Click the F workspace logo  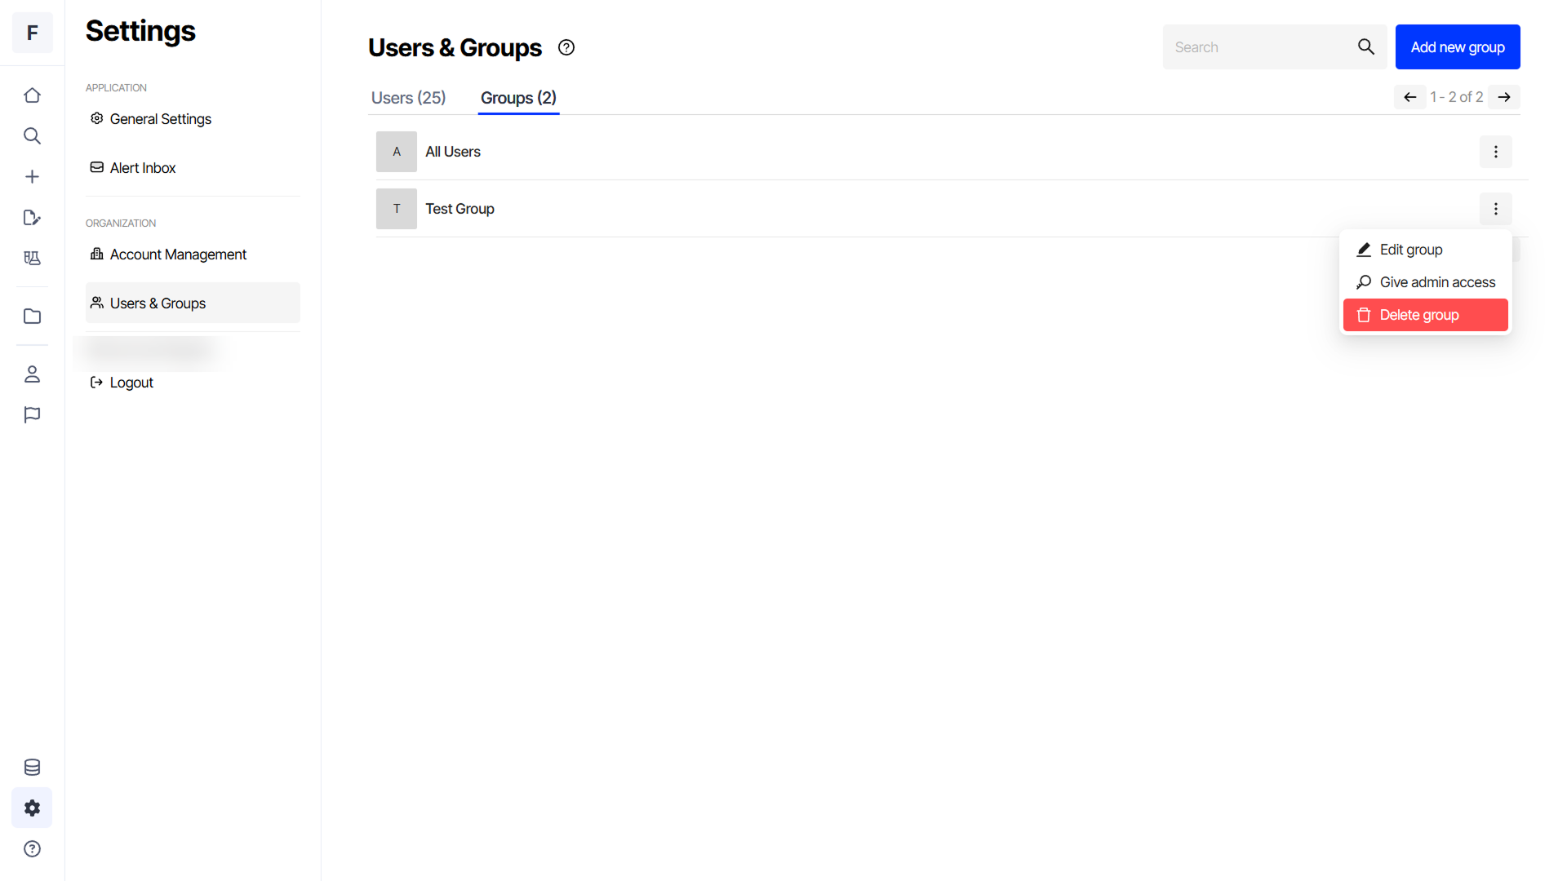click(32, 33)
